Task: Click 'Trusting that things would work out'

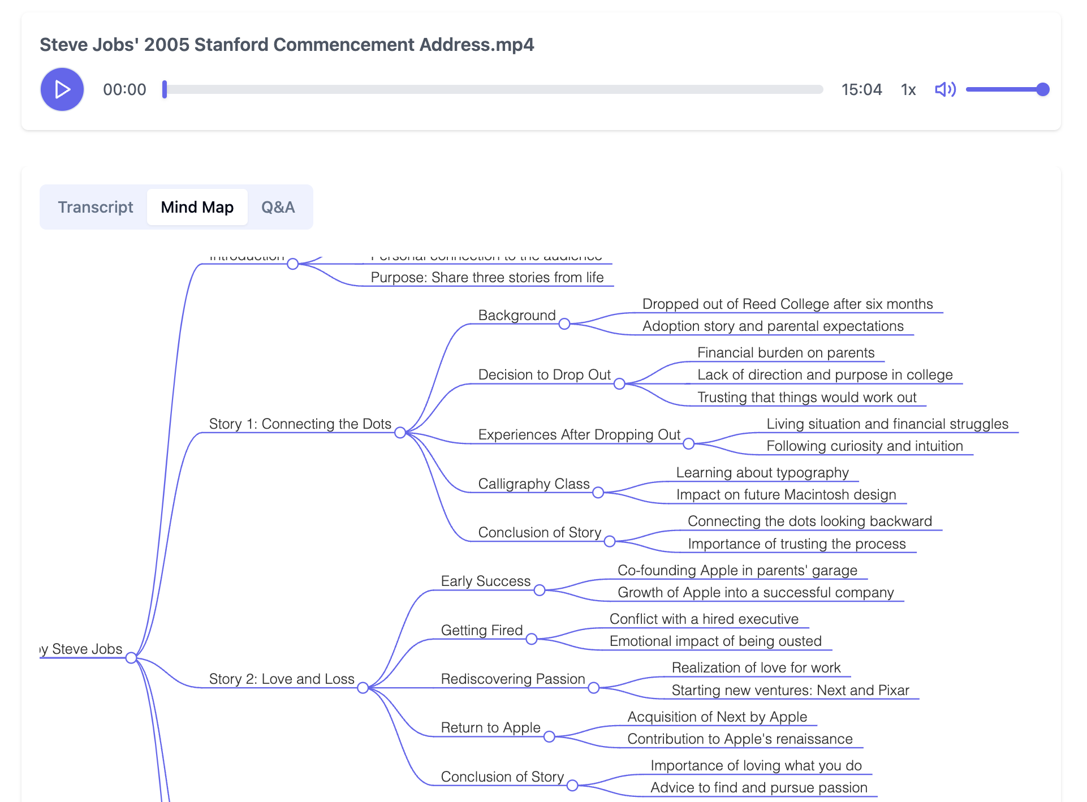Action: (806, 397)
